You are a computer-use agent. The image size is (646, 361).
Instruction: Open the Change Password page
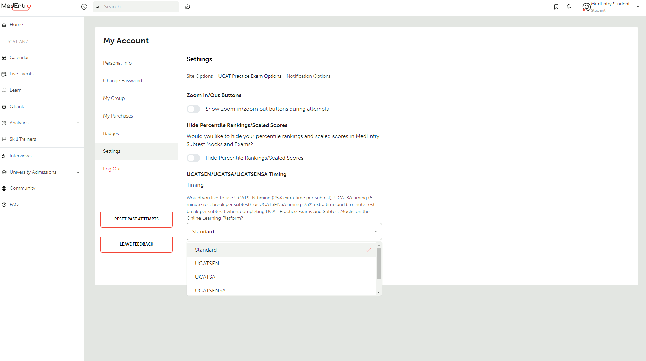tap(122, 80)
